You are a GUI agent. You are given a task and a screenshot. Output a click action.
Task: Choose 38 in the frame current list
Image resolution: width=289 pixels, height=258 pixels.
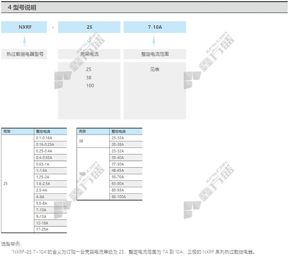(89, 77)
